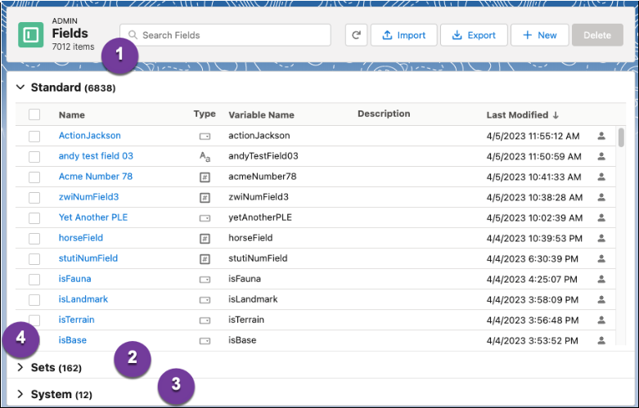Check the Yet Another PLE checkbox

34,217
